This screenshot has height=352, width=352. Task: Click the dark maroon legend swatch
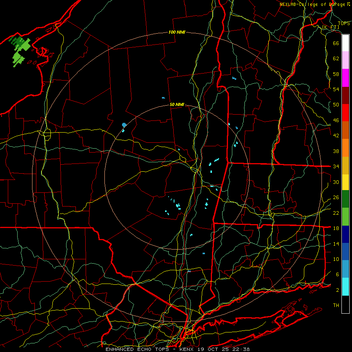click(345, 95)
